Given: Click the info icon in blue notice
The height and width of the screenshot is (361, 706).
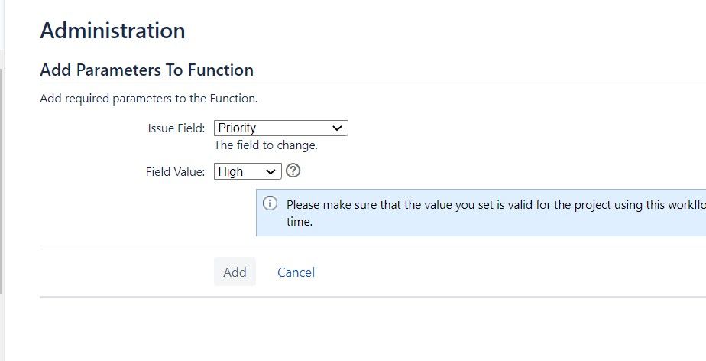Looking at the screenshot, I should [x=270, y=203].
